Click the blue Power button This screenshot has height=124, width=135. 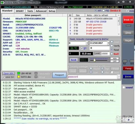pos(128,77)
